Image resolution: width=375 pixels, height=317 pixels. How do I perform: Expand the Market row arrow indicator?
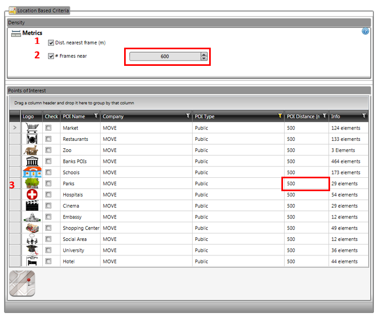14,128
